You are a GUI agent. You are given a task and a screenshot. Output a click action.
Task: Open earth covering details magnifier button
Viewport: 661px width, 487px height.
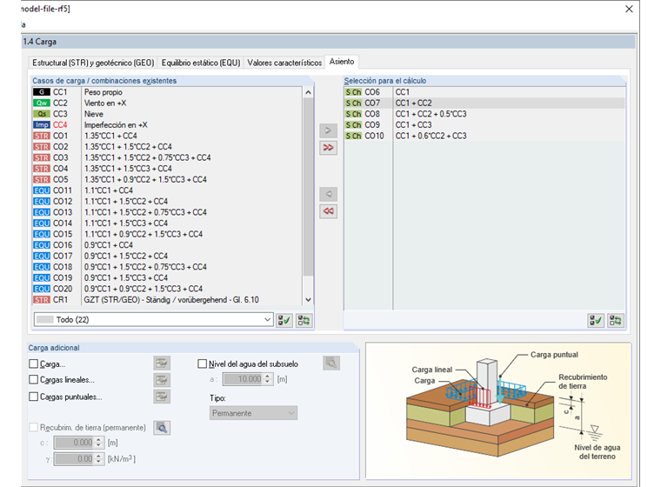(162, 428)
